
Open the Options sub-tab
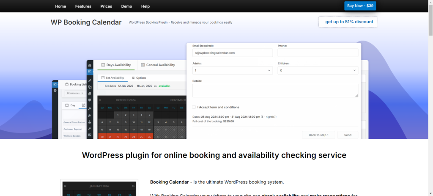[x=139, y=78]
